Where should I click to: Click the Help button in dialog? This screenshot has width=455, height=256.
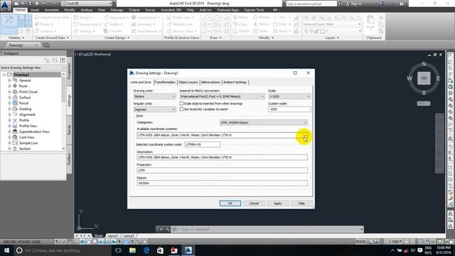(301, 203)
